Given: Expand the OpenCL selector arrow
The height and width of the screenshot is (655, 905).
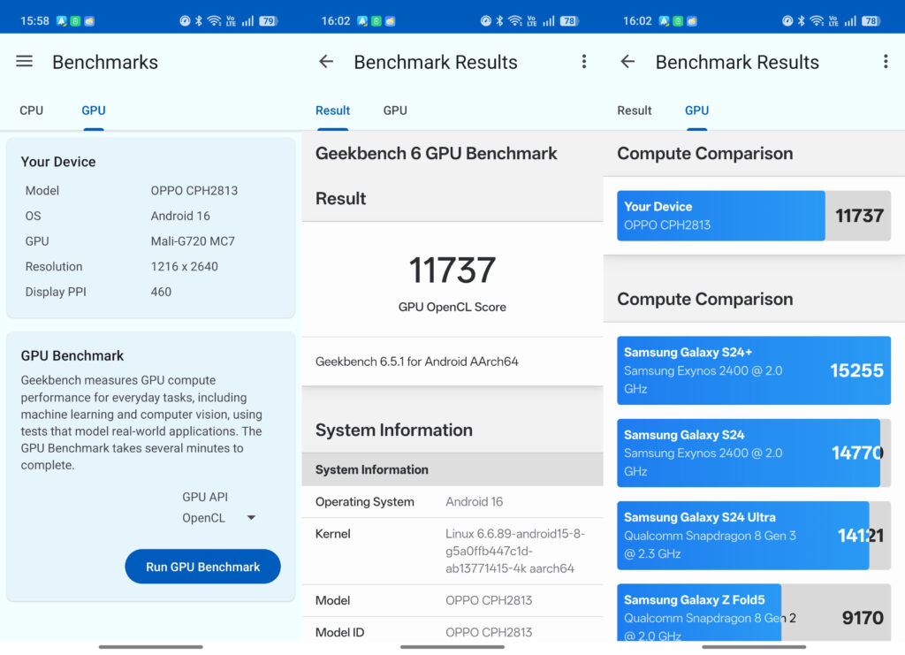Looking at the screenshot, I should [250, 517].
